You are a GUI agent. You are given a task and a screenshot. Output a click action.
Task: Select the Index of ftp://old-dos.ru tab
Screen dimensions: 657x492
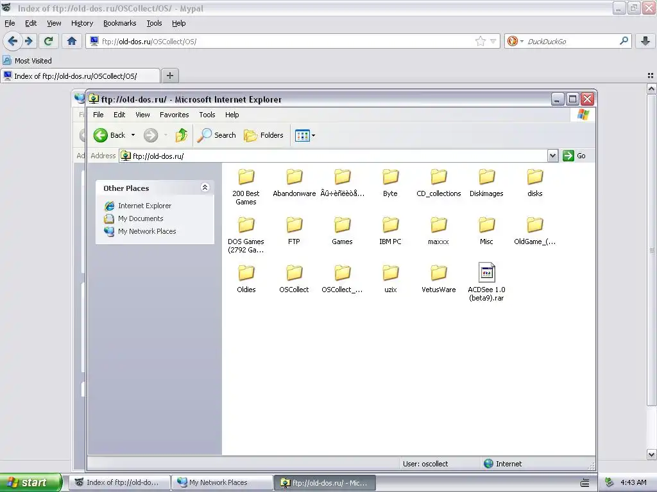click(x=80, y=76)
